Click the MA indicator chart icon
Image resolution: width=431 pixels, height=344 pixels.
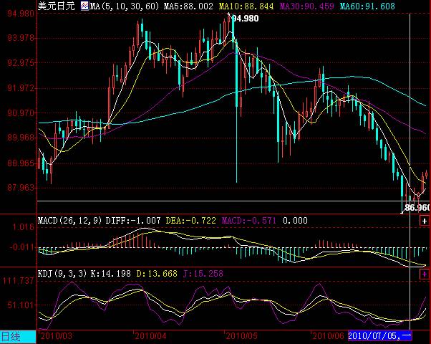pos(84,6)
